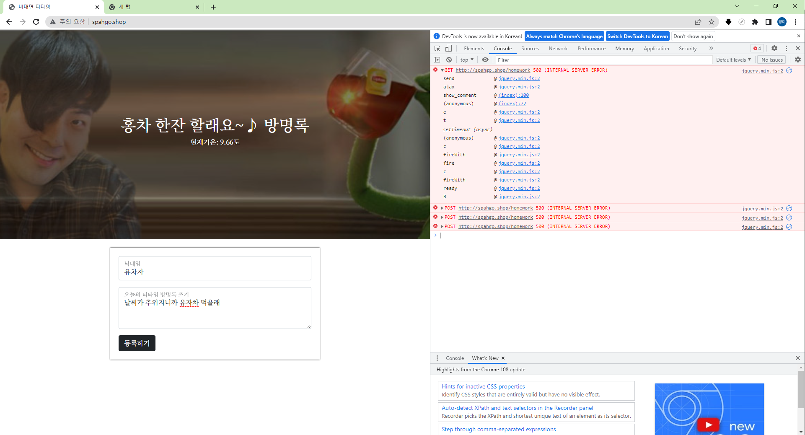Image resolution: width=805 pixels, height=435 pixels.
Task: Open the Performance tab
Action: [591, 49]
